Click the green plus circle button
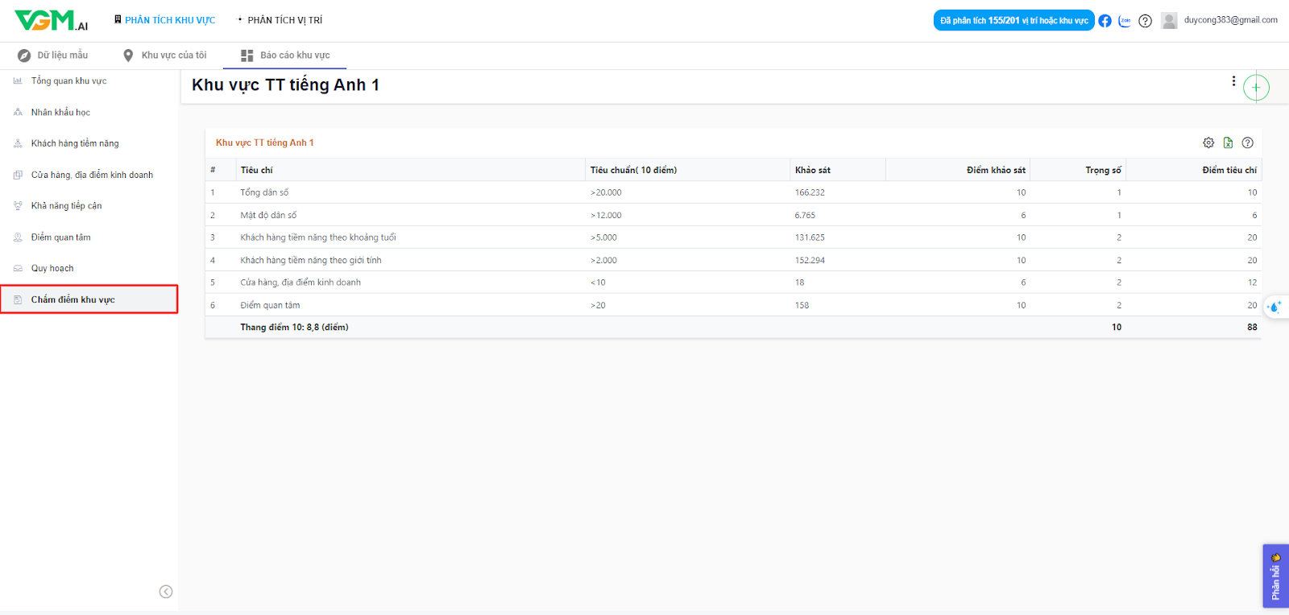 1256,87
